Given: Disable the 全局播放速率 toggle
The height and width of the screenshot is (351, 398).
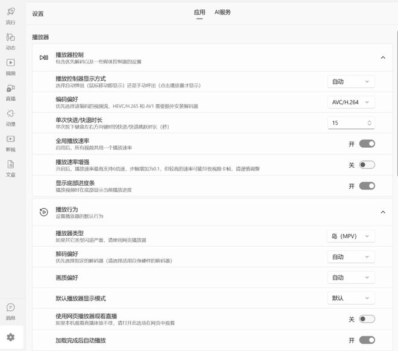Looking at the screenshot, I should tap(367, 144).
